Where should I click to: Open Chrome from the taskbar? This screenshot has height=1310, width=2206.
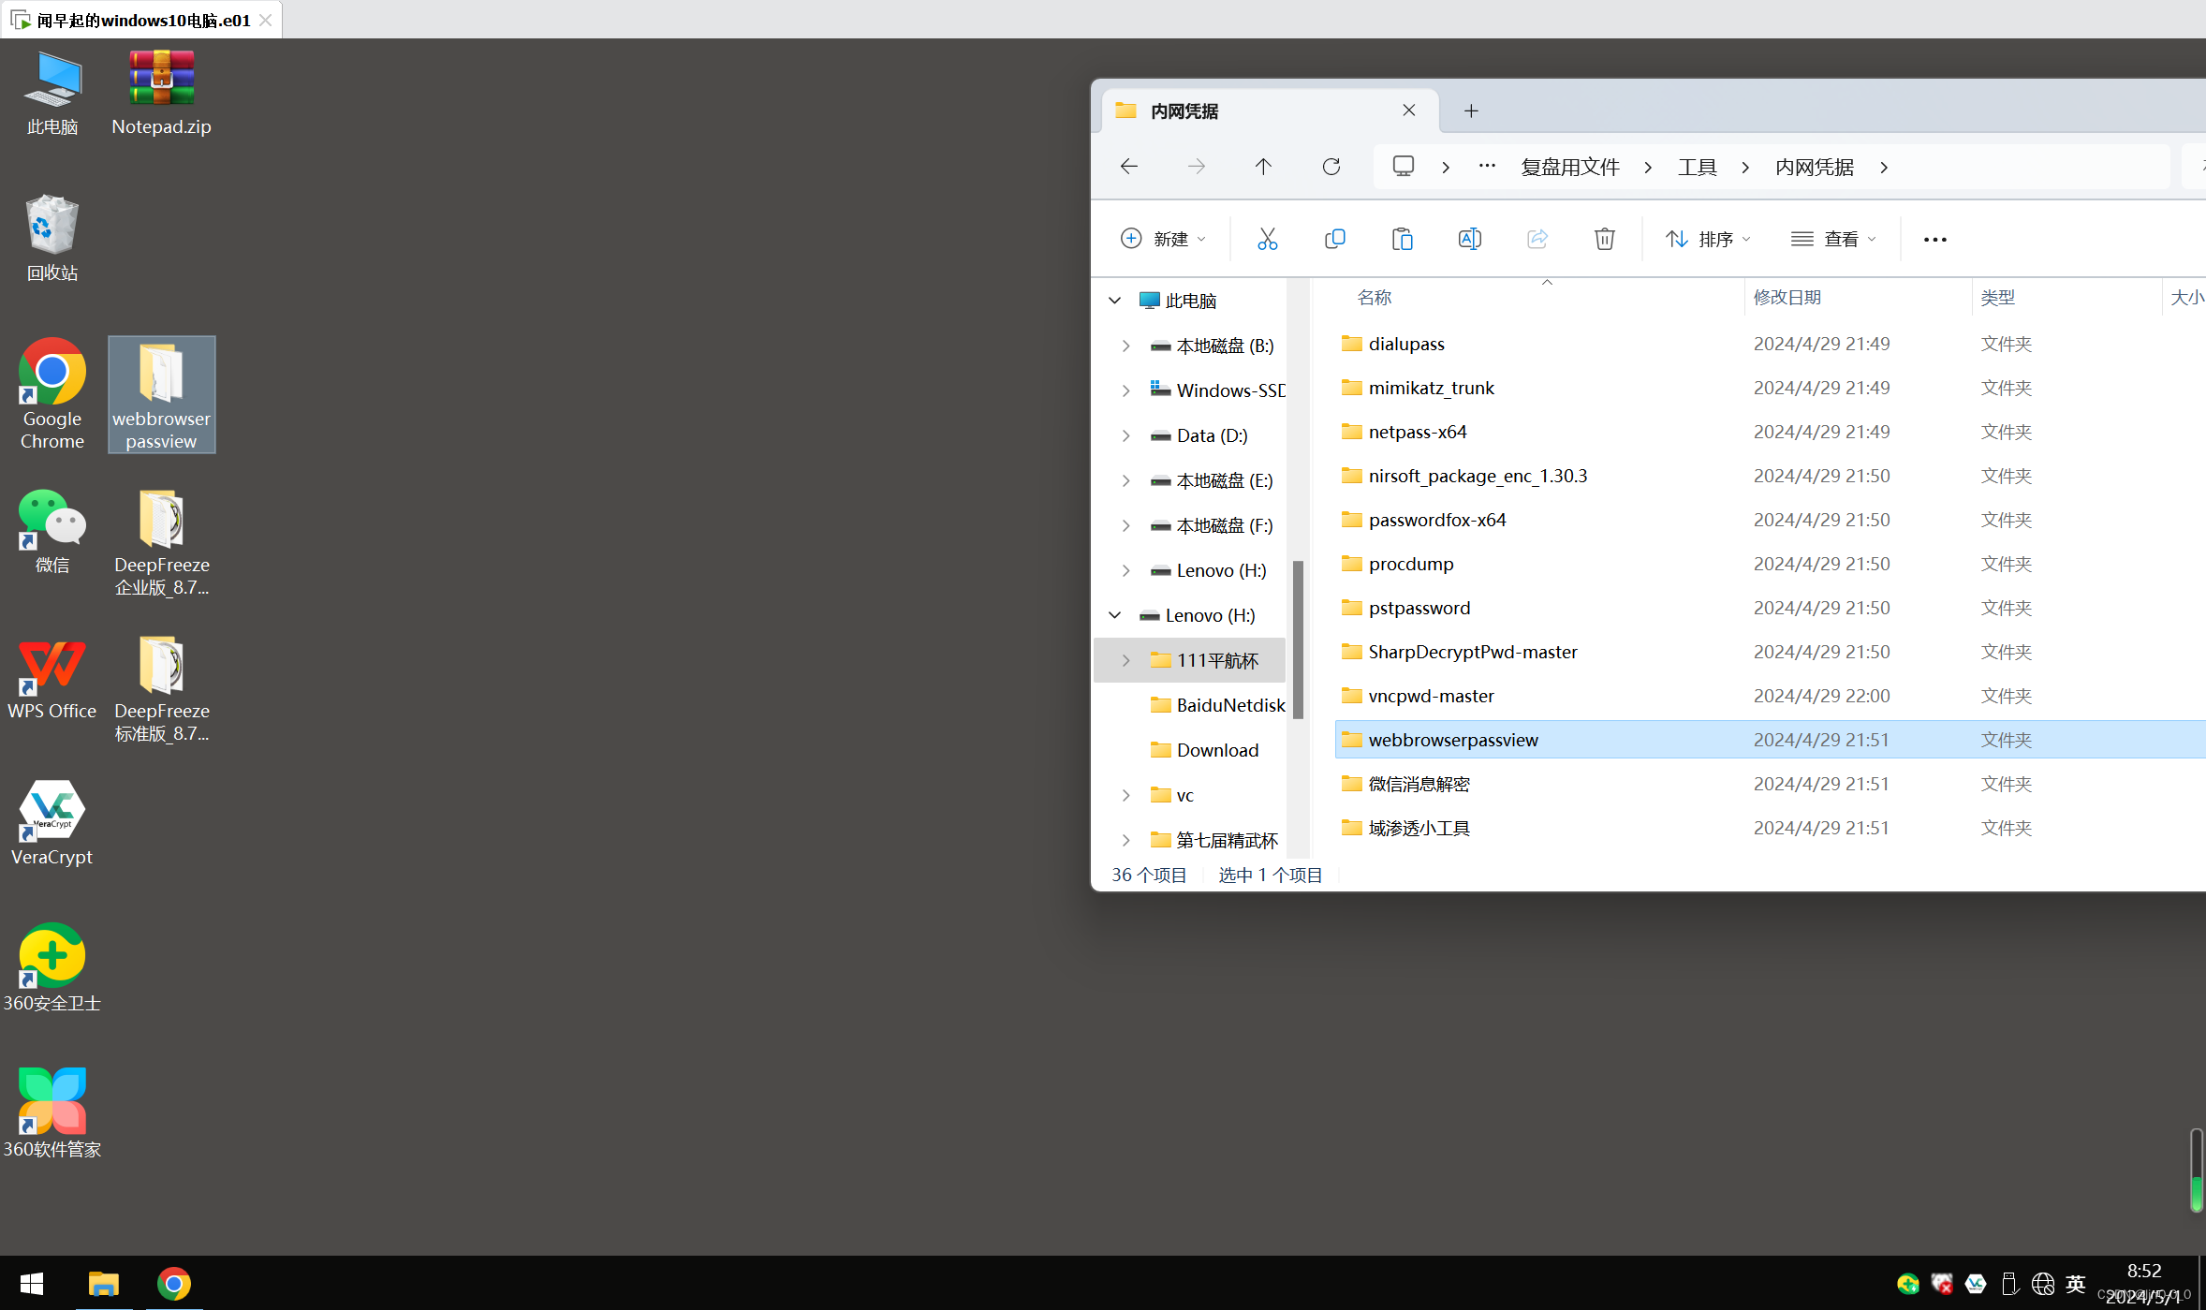[x=174, y=1283]
